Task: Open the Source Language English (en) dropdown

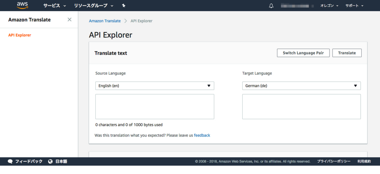Action: pos(155,86)
